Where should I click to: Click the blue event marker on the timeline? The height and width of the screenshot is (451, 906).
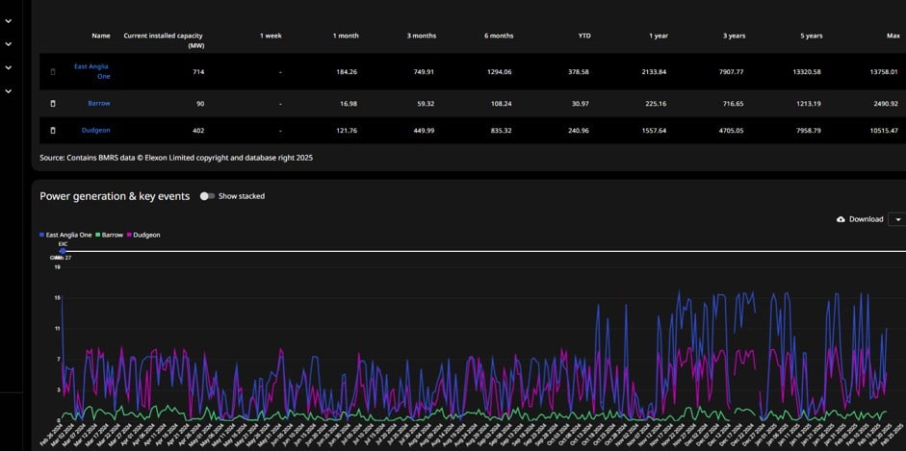click(63, 251)
